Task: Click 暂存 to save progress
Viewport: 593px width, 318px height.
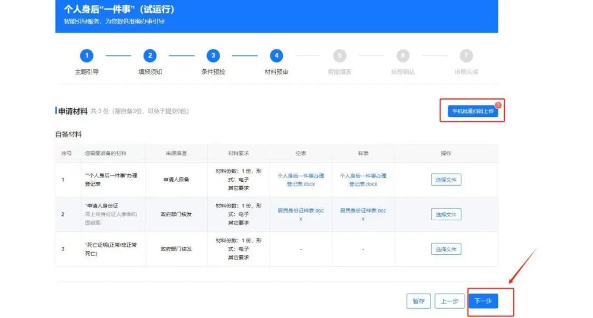Action: pos(418,301)
